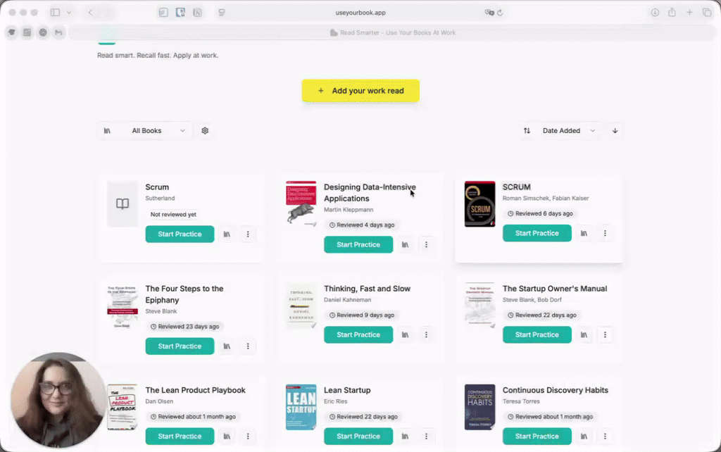This screenshot has height=452, width=721.
Task: Click the Lean Startup book cover
Action: [301, 407]
